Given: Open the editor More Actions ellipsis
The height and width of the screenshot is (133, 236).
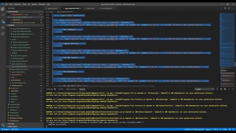Looking at the screenshot, I should [233, 8].
